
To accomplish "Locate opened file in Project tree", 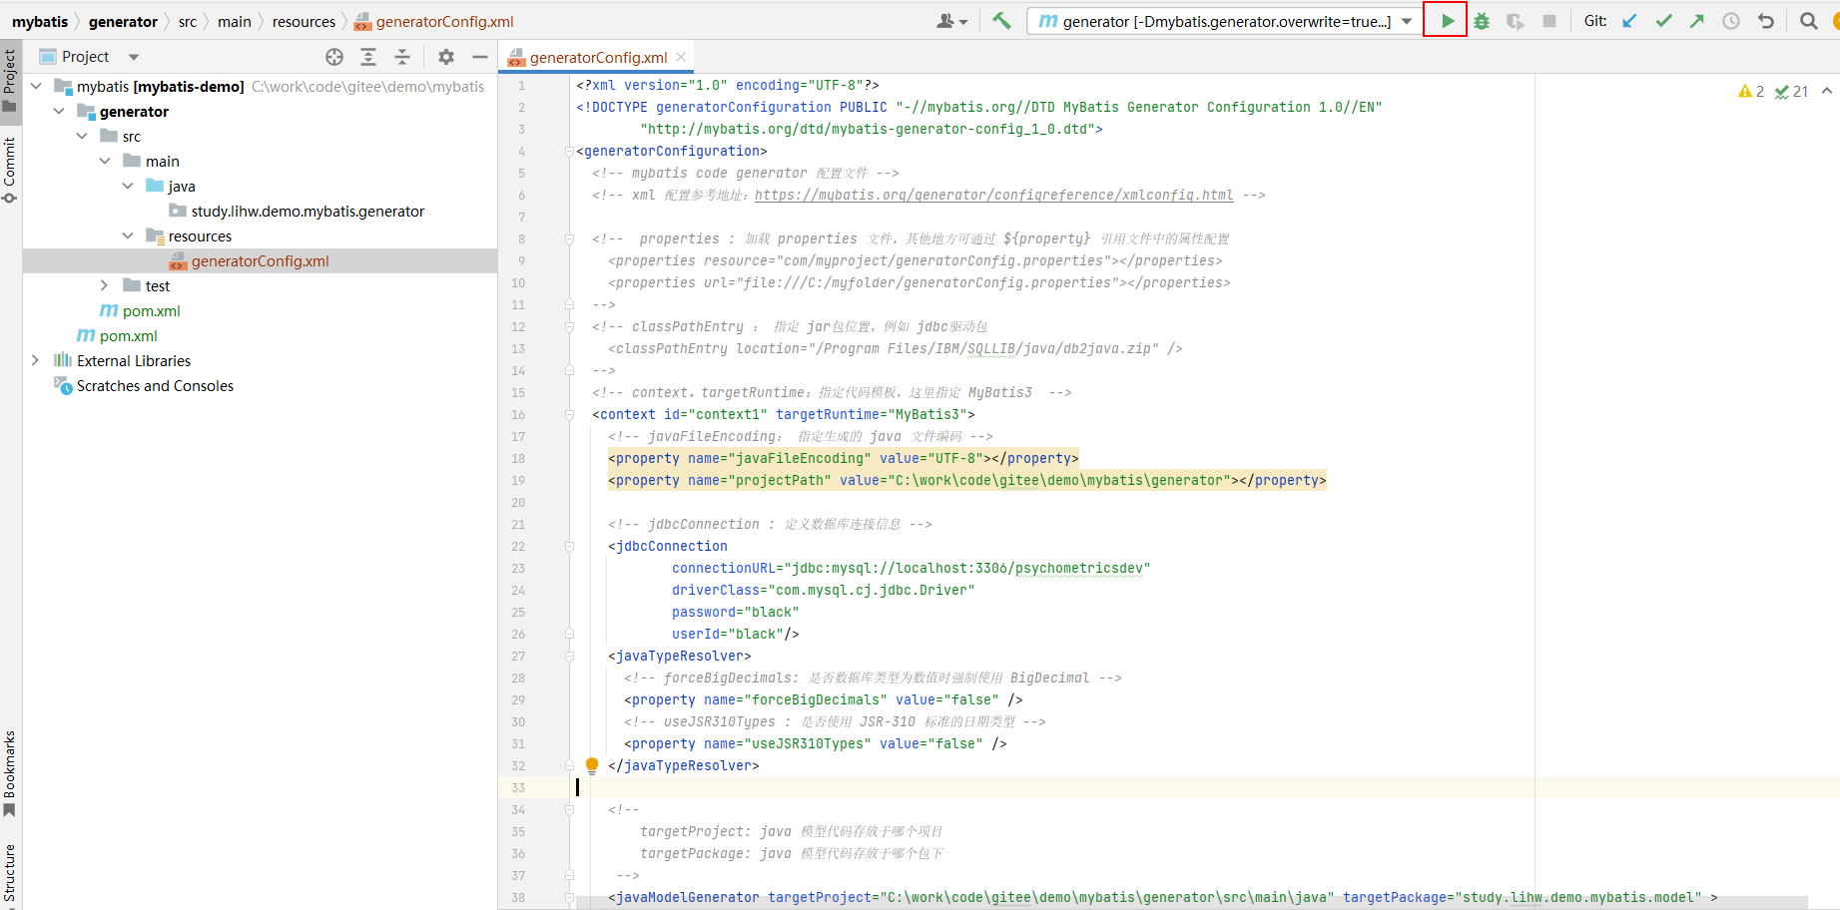I will 334,57.
